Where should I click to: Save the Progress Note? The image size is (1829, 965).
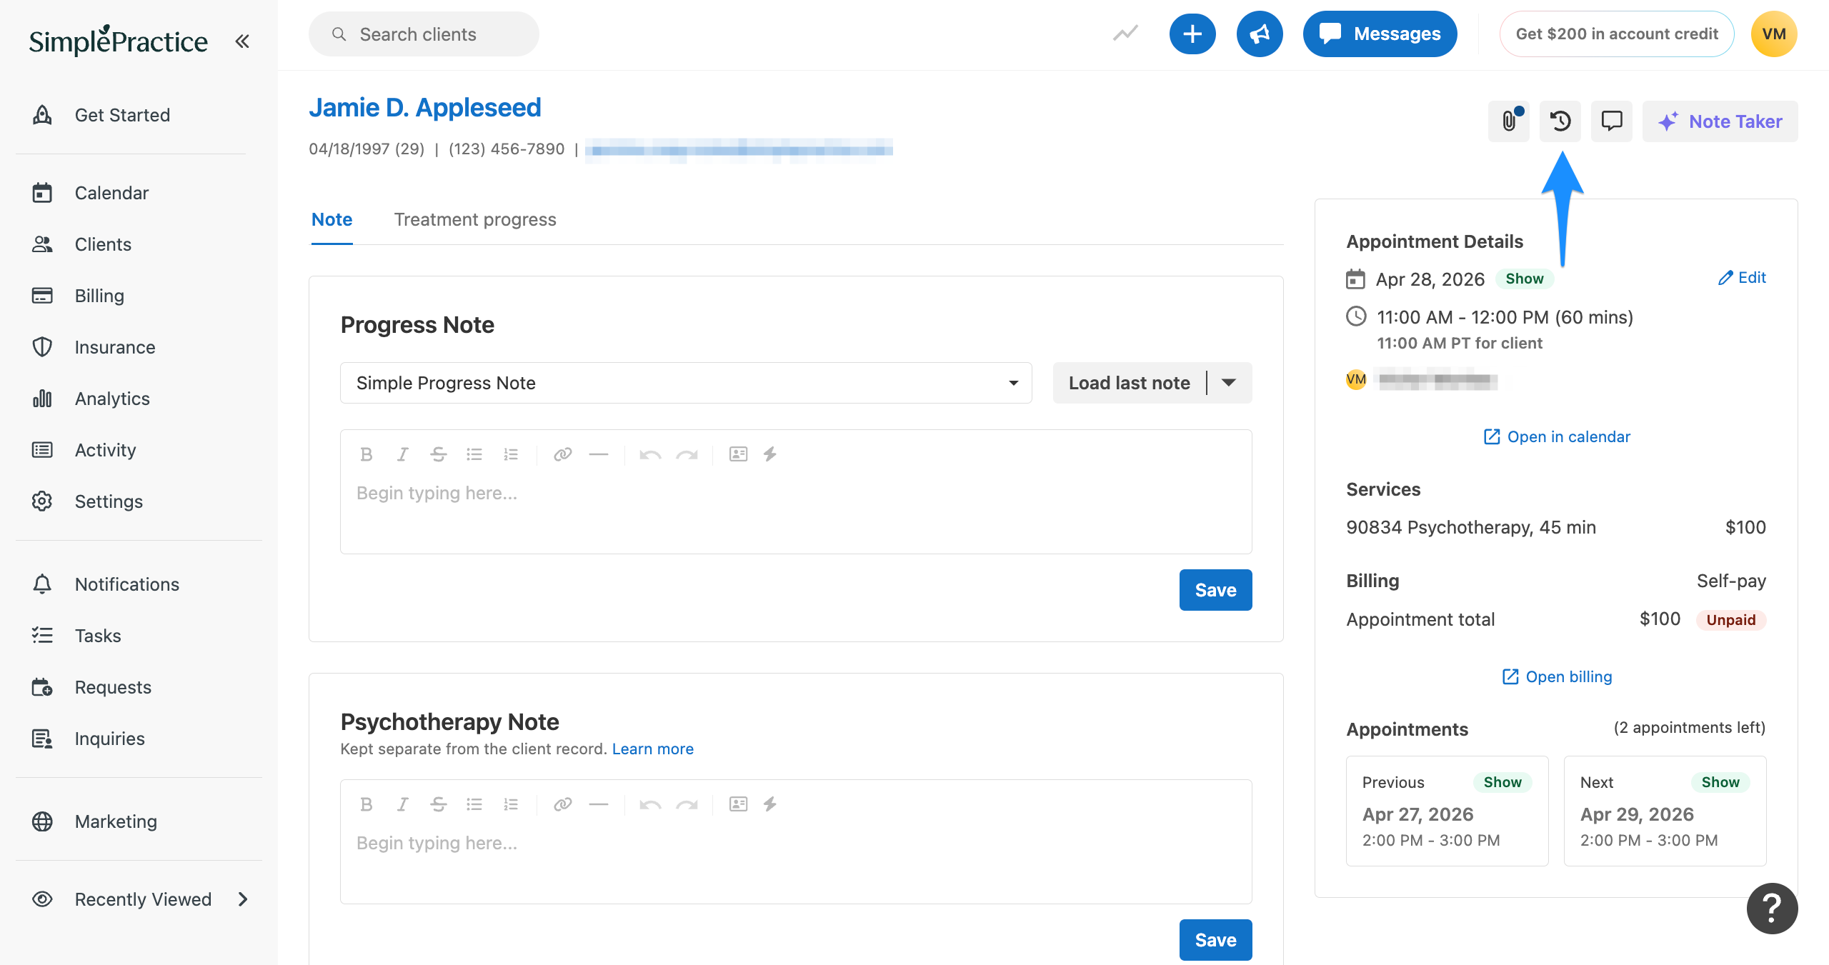pyautogui.click(x=1215, y=590)
